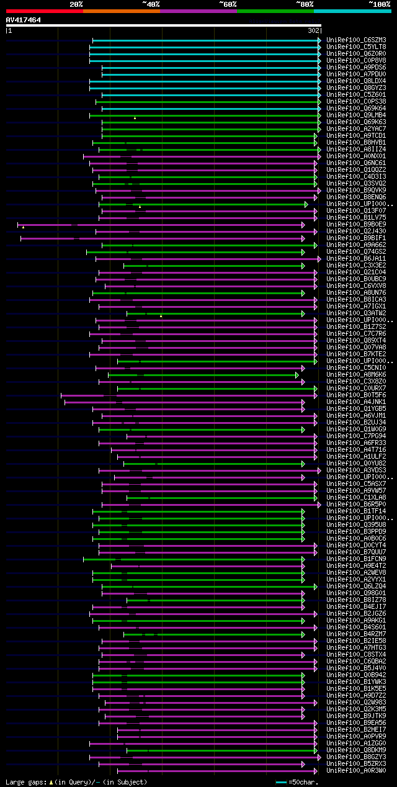Open hit UniRef100_A8IIZ4
397x787 pixels.
click(356, 149)
